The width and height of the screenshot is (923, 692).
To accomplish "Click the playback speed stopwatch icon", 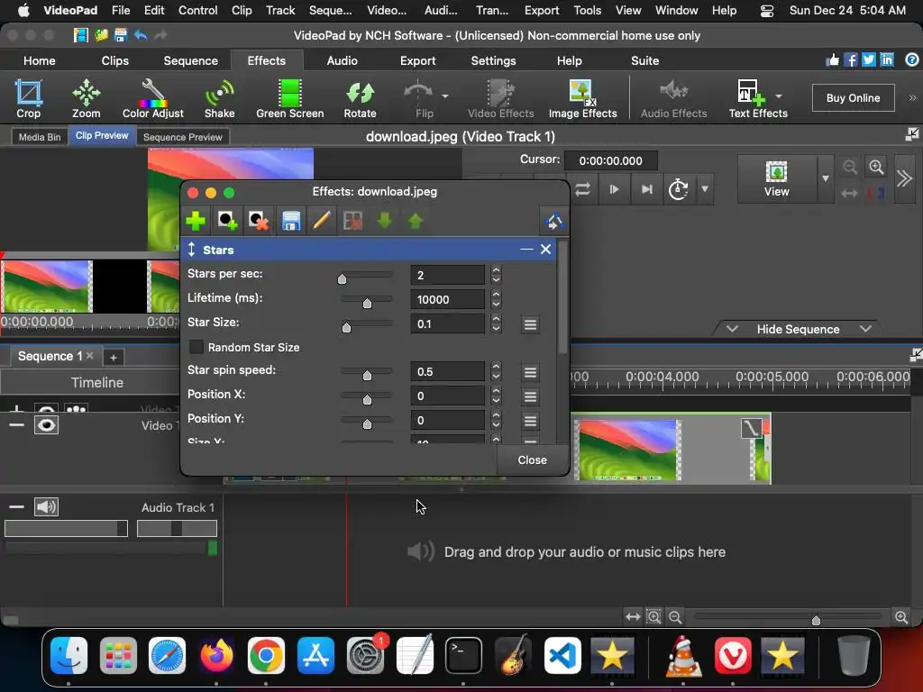I will [678, 189].
